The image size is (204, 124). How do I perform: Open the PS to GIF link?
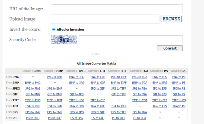tap(98, 118)
